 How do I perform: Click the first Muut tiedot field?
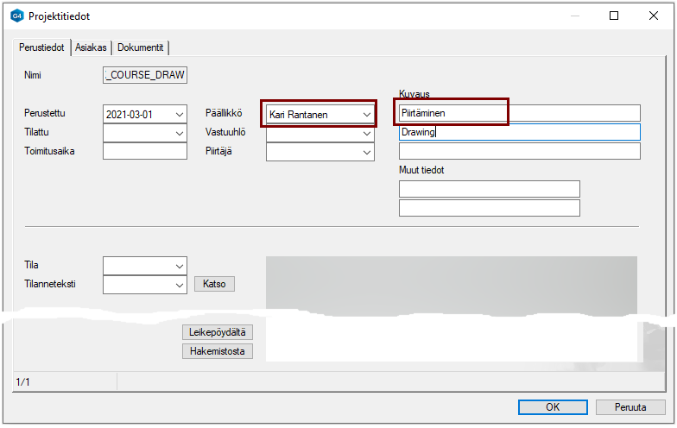click(x=489, y=189)
